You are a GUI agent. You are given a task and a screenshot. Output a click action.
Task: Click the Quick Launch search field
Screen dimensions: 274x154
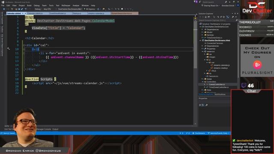click(213, 2)
